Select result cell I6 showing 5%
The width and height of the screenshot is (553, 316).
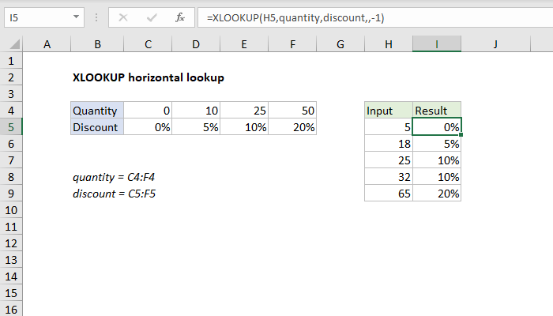click(x=437, y=144)
